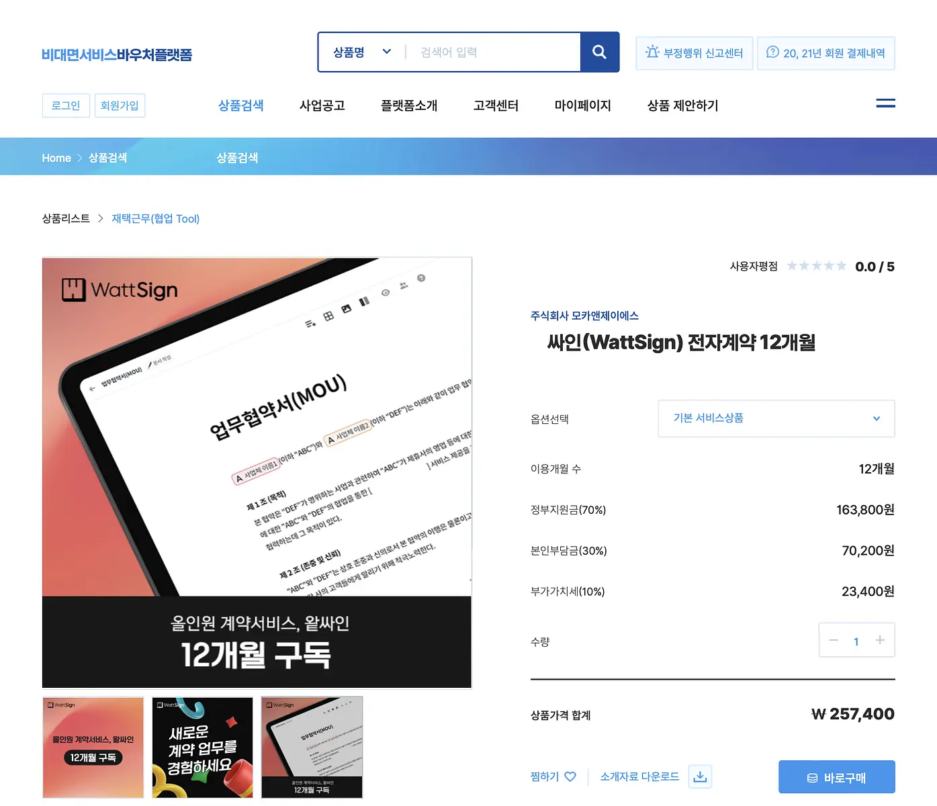Follow the 재택근무(협업 Tool) category link
The image size is (937, 806).
(155, 219)
